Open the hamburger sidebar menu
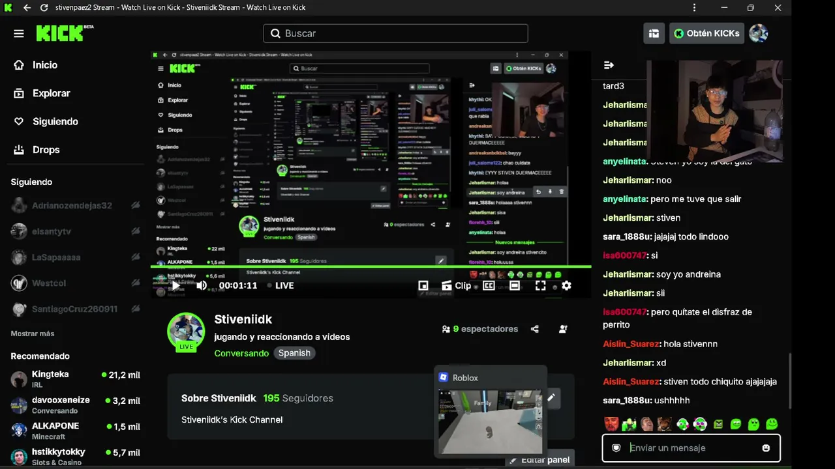The width and height of the screenshot is (835, 469). point(18,33)
